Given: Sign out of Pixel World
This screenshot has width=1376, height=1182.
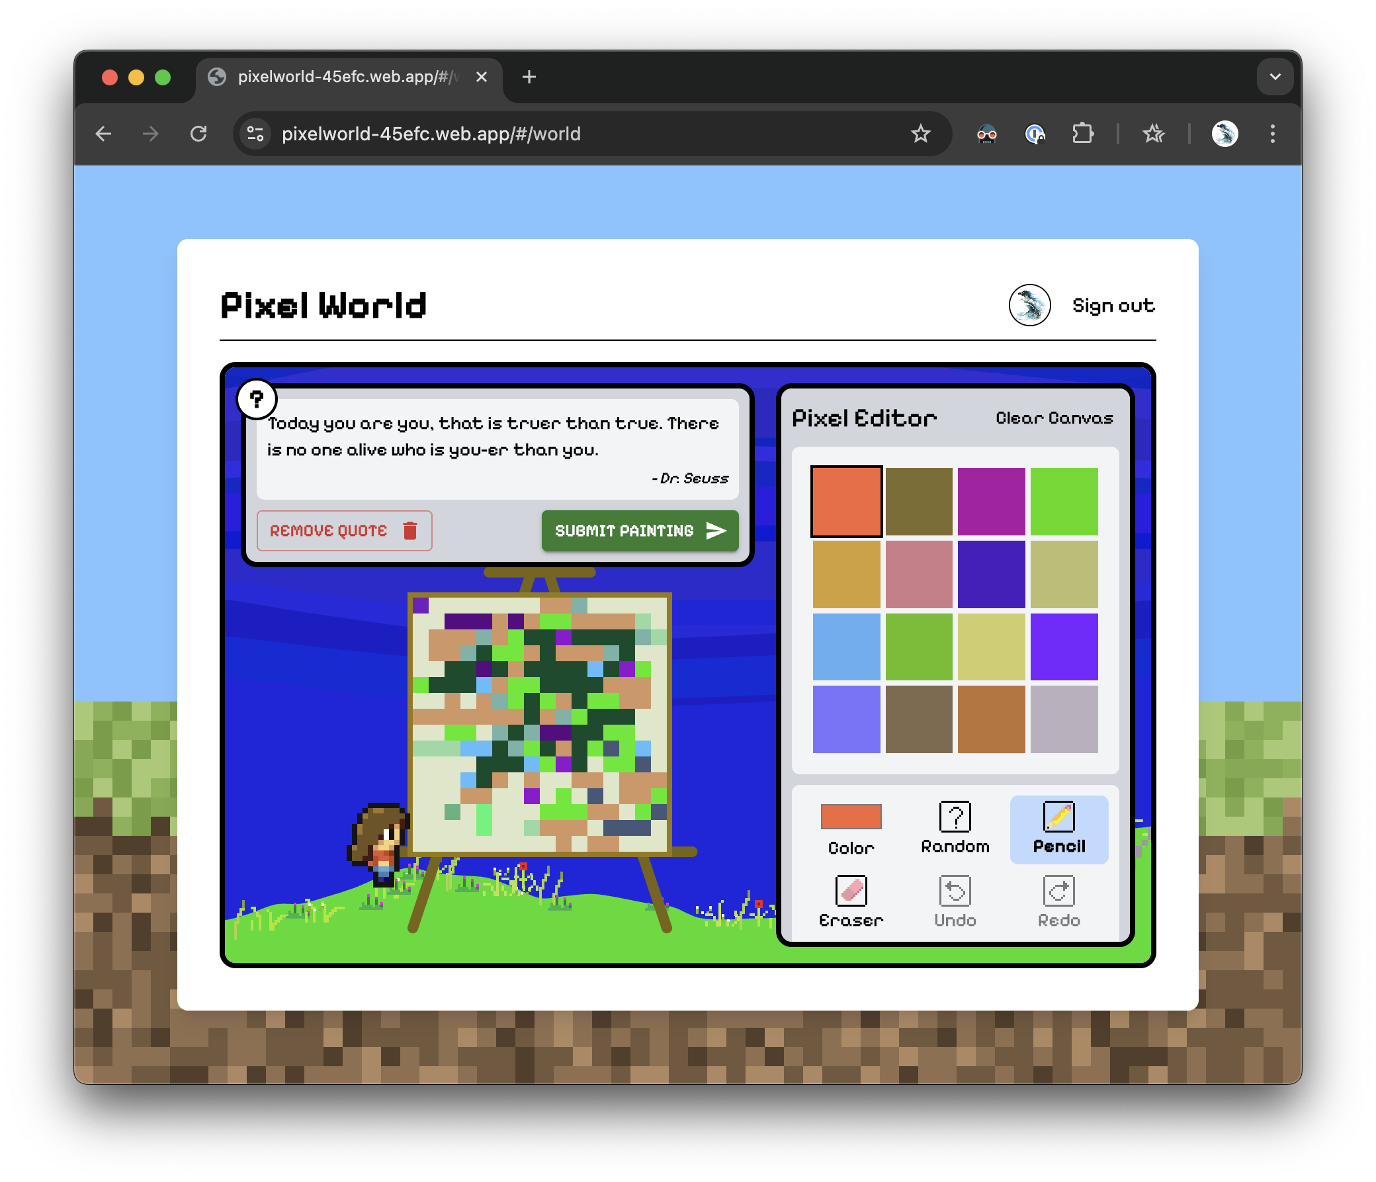Looking at the screenshot, I should pyautogui.click(x=1113, y=306).
